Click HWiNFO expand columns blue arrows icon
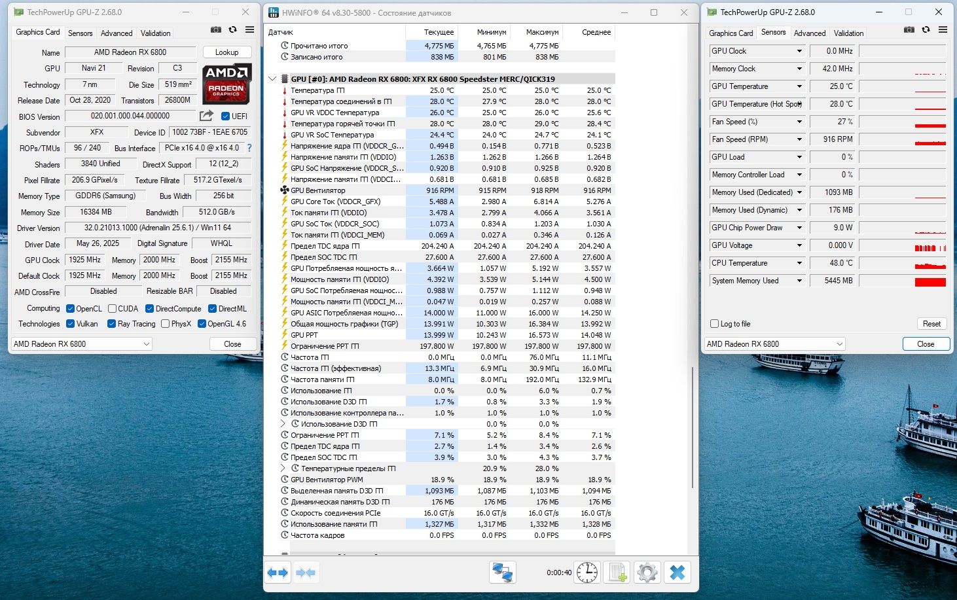The width and height of the screenshot is (957, 600). click(x=278, y=573)
